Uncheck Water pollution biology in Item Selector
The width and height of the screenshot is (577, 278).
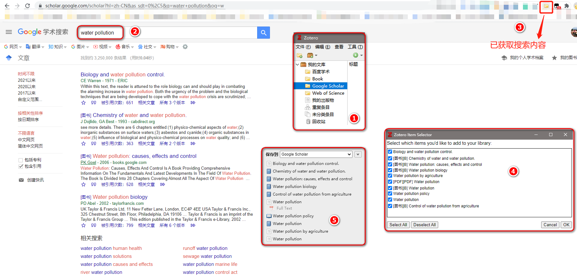tap(390, 170)
